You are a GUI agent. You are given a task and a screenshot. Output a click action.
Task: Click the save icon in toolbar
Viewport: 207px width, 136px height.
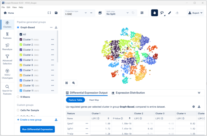(56, 13)
